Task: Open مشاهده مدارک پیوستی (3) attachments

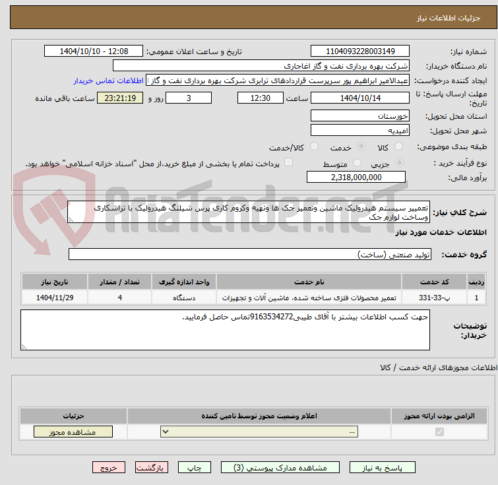Action: click(280, 468)
